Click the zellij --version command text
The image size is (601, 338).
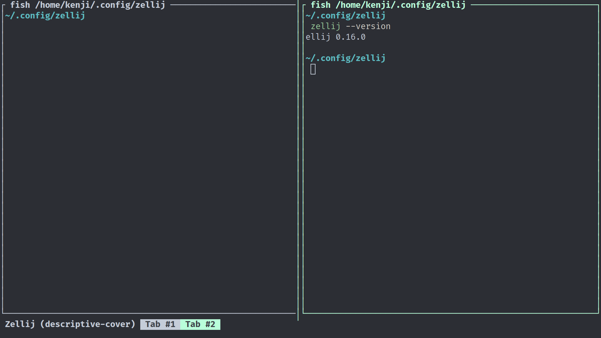coord(351,26)
